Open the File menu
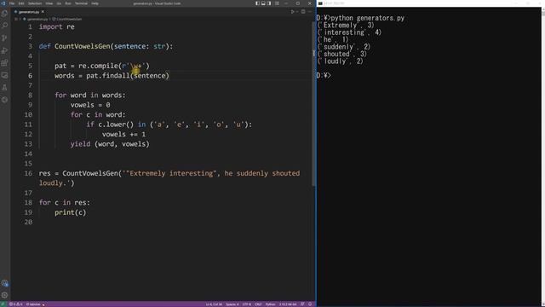The image size is (545, 307). pos(12,3)
